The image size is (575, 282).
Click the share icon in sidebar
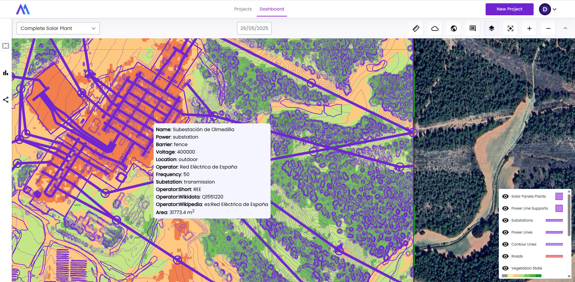6,100
